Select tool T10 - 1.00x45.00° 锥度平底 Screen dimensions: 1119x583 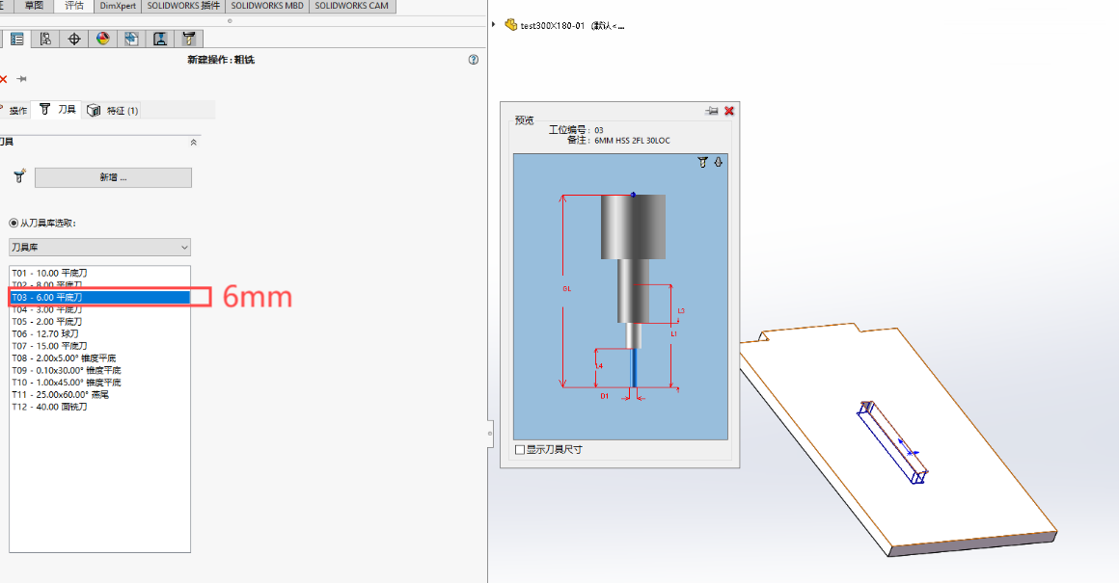tap(99, 382)
